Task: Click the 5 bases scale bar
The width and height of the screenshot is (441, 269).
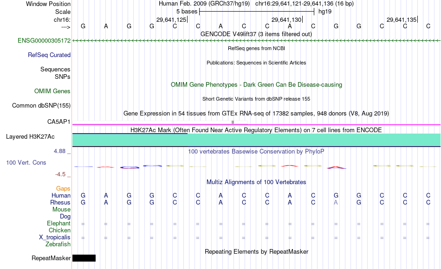Action: 257,12
